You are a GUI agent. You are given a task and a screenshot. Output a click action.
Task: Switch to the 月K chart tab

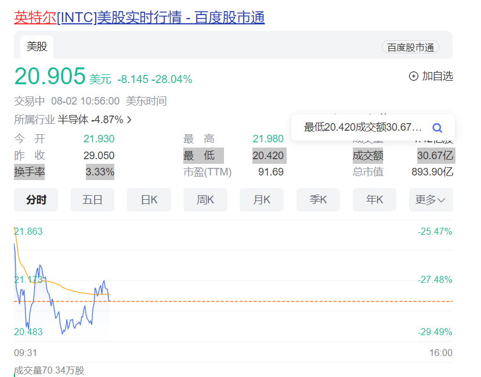coord(262,200)
